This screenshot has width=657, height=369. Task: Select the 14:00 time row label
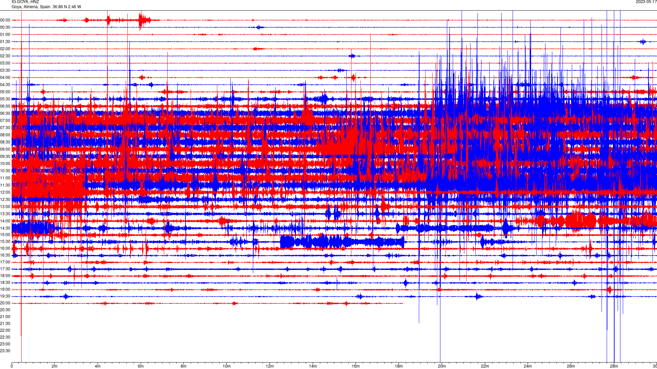coord(5,221)
